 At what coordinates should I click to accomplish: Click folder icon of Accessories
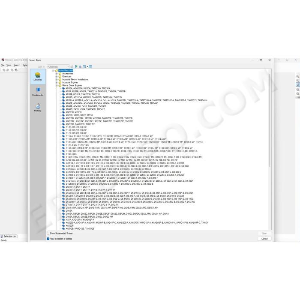pyautogui.click(x=60, y=73)
